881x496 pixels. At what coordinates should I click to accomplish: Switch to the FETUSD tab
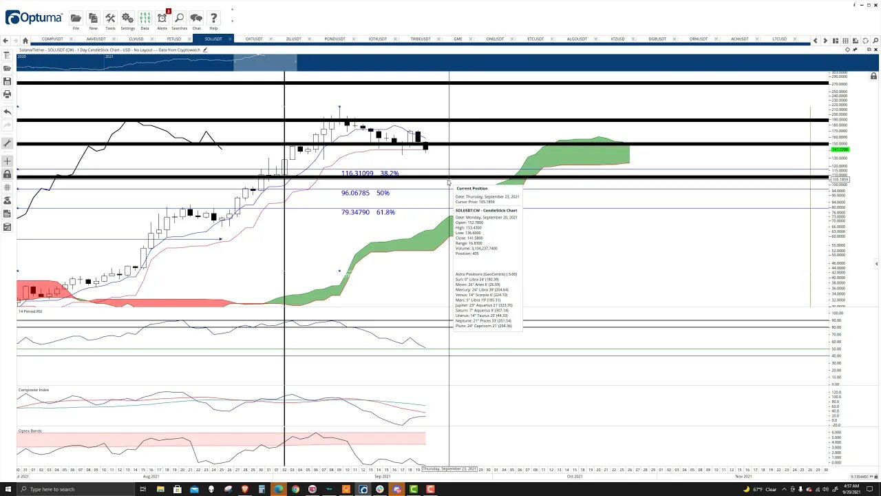pyautogui.click(x=173, y=39)
